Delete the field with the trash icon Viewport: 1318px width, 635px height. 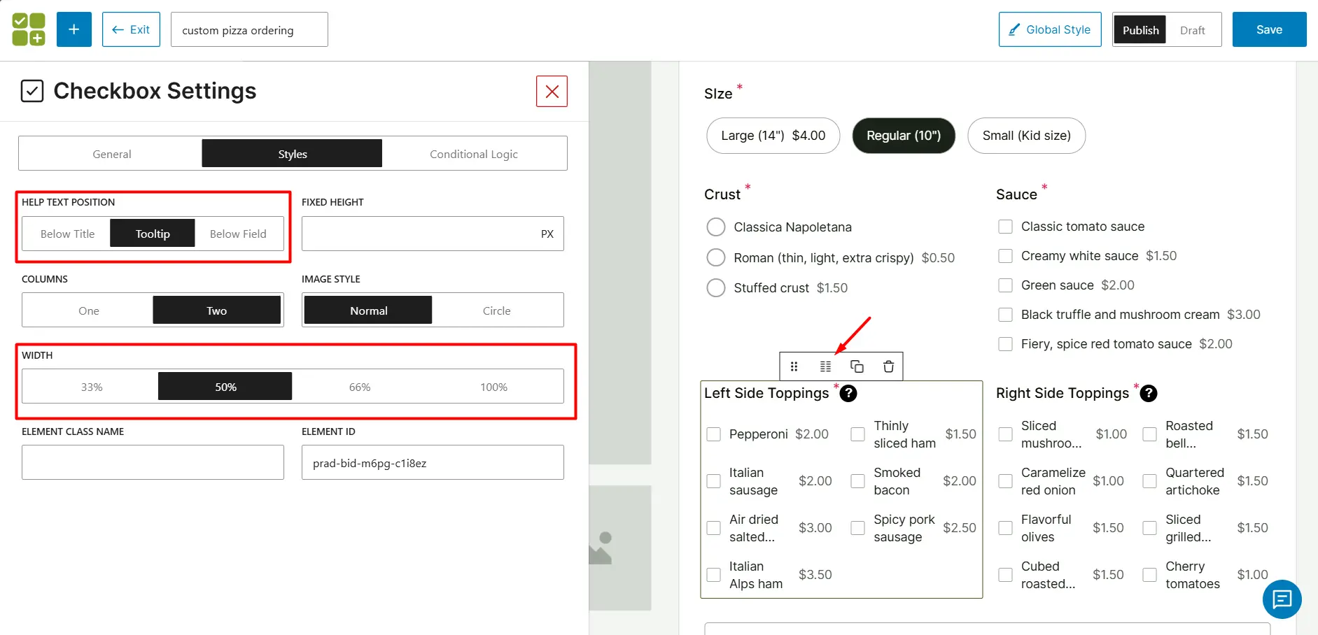click(x=888, y=366)
